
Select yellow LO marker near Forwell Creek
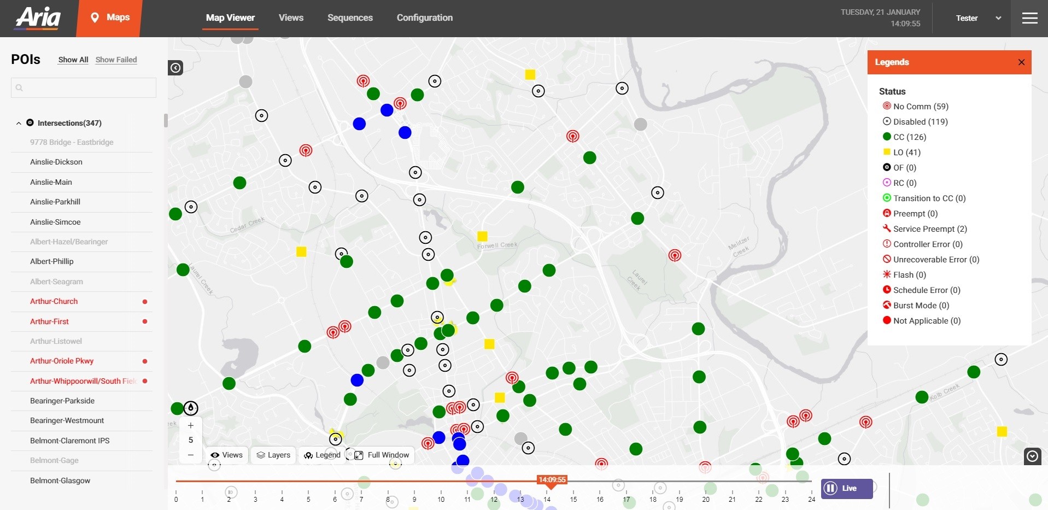tap(482, 236)
